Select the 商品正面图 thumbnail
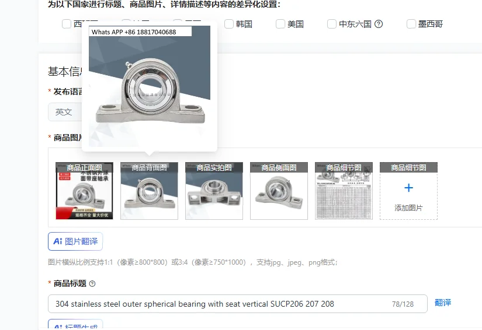Screen dimensions: 482x330 point(84,191)
